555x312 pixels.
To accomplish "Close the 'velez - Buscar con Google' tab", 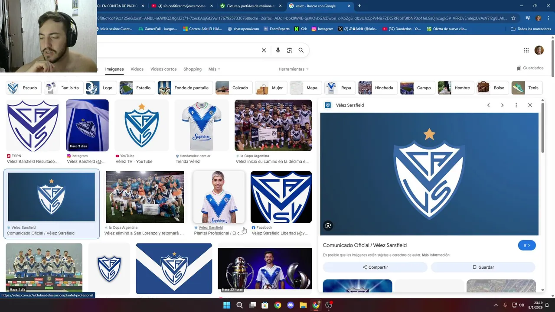I will point(349,6).
